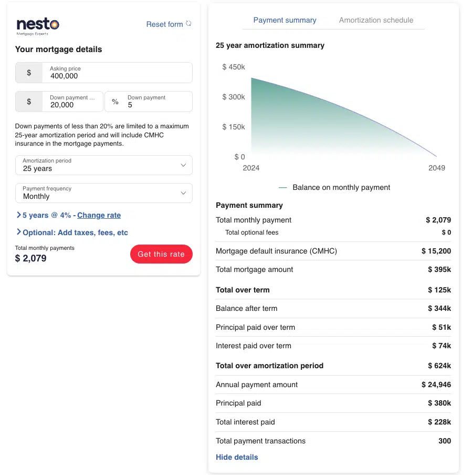Viewport: 472px width, 475px height.
Task: Click the '$ 624k' amortization total value
Action: coord(439,366)
